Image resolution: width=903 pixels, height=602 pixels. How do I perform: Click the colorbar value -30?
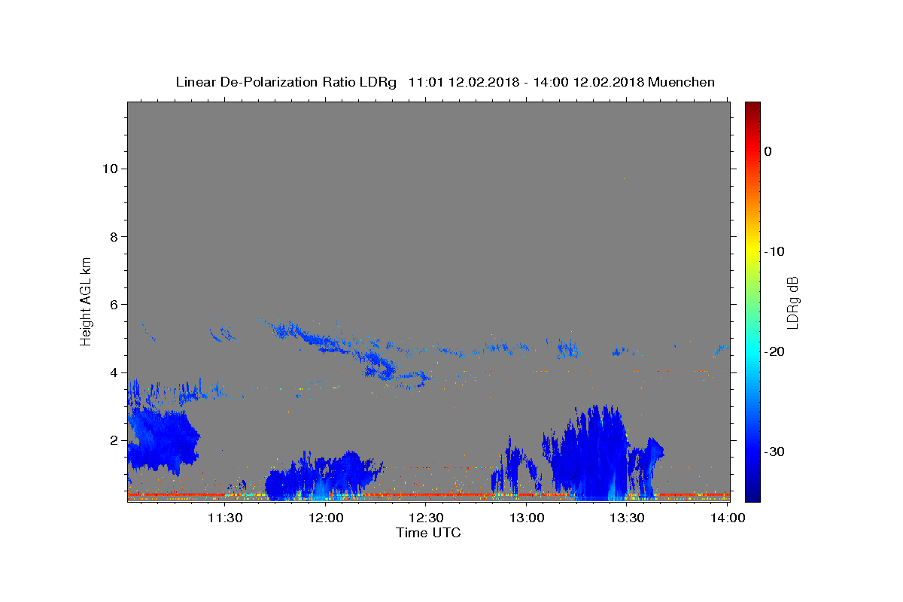tap(776, 451)
